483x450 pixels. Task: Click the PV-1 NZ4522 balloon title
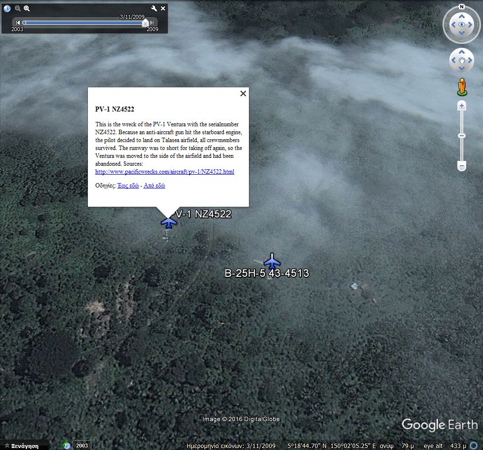click(115, 109)
